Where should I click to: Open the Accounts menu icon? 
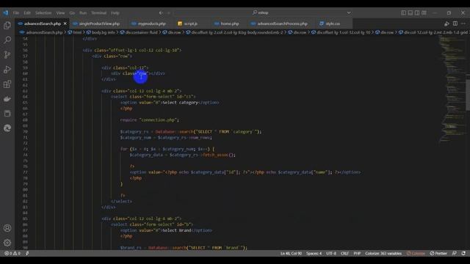[x=7, y=228]
